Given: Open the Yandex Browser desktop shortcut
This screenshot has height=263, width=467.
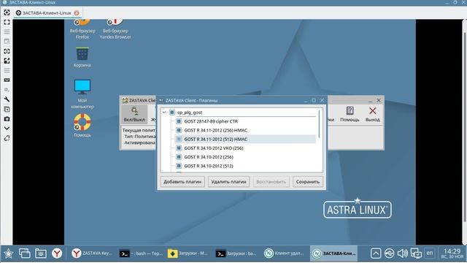Looking at the screenshot, I should click(115, 29).
